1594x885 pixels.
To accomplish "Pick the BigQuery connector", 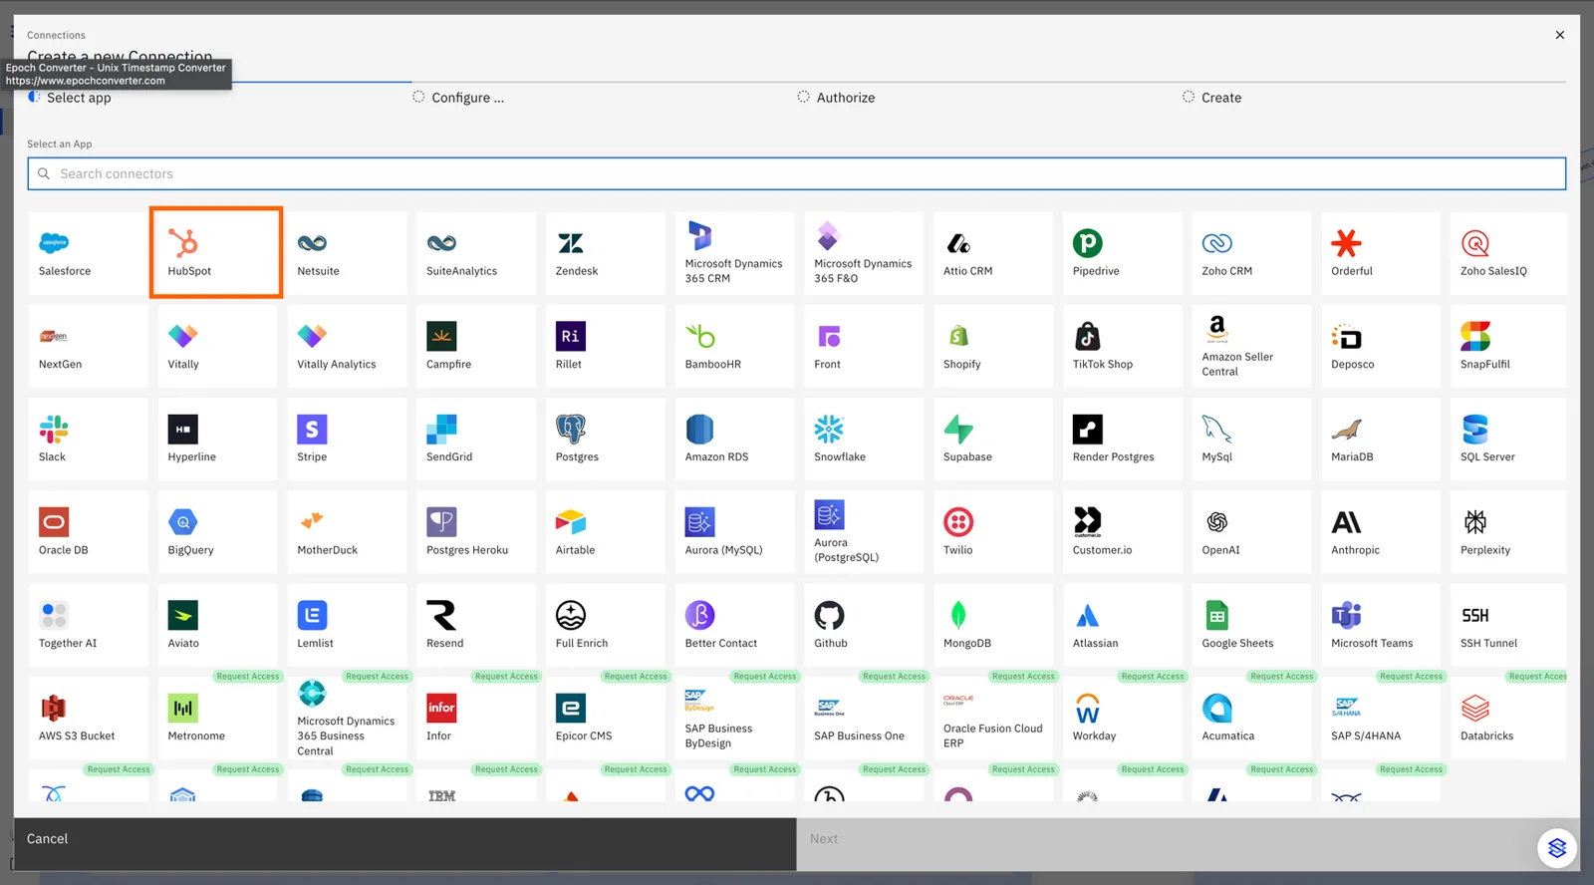I will (x=217, y=532).
